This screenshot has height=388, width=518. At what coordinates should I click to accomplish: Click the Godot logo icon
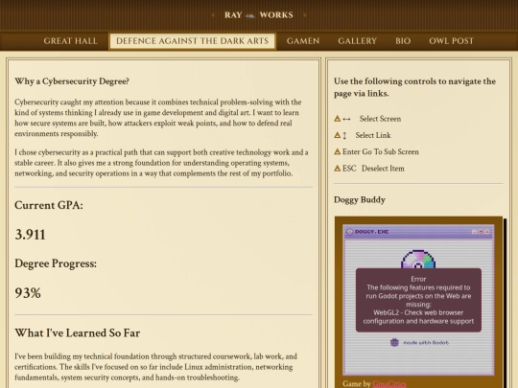(394, 342)
